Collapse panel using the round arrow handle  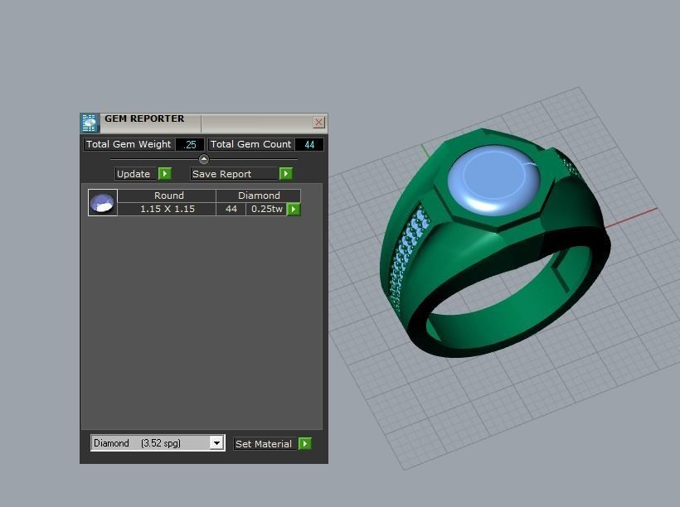(203, 159)
